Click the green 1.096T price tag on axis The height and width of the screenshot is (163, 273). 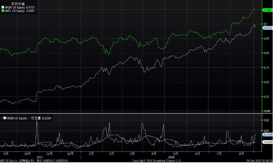coord(268,10)
